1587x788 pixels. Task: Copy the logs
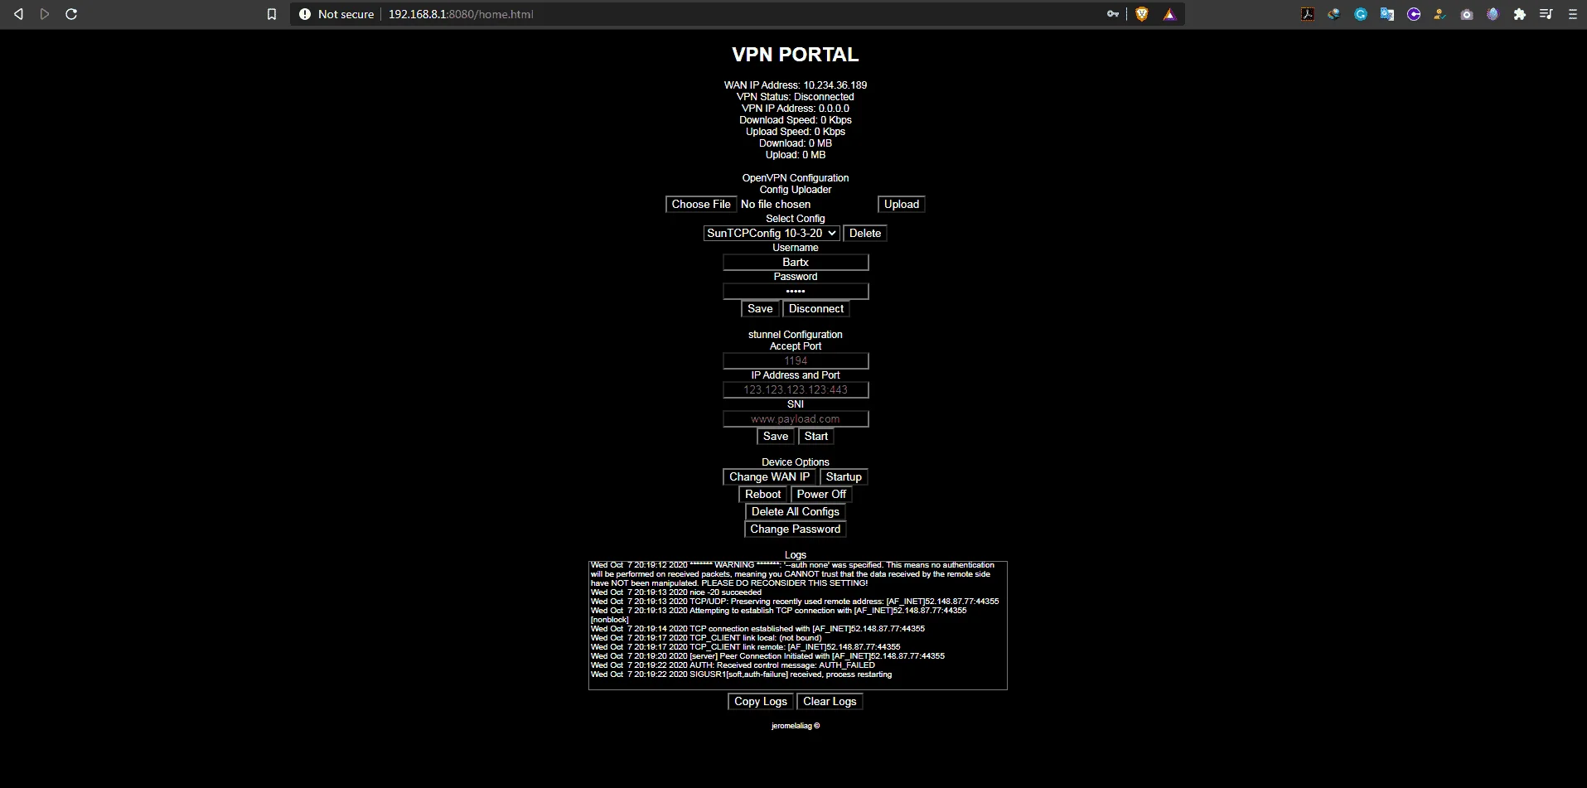pos(761,702)
